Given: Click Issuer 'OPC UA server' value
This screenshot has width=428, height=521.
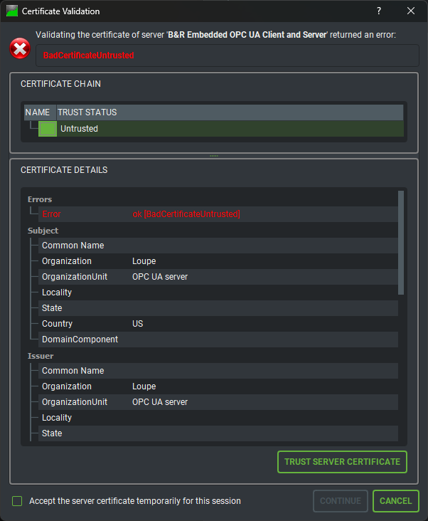Looking at the screenshot, I should pos(160,401).
